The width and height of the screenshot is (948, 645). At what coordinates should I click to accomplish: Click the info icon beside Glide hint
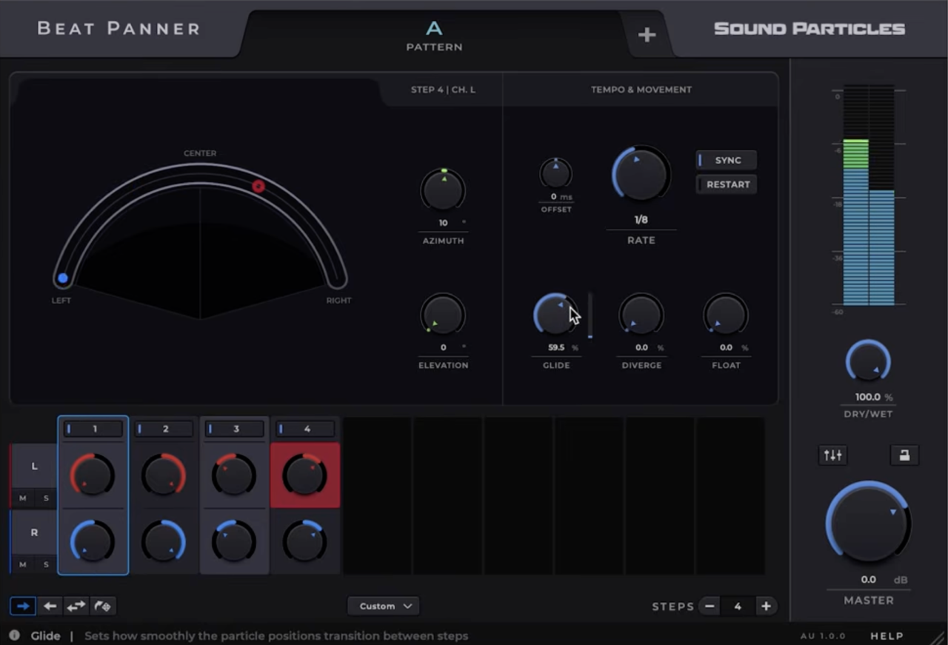(15, 635)
